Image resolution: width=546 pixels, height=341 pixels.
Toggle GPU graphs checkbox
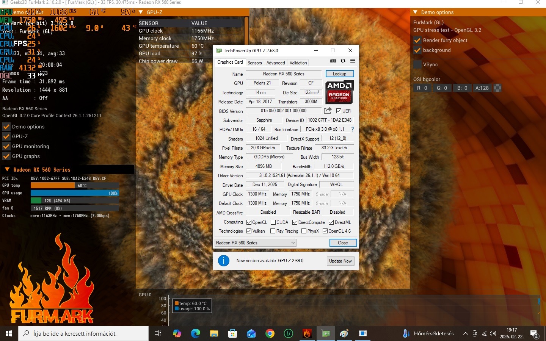(6, 156)
